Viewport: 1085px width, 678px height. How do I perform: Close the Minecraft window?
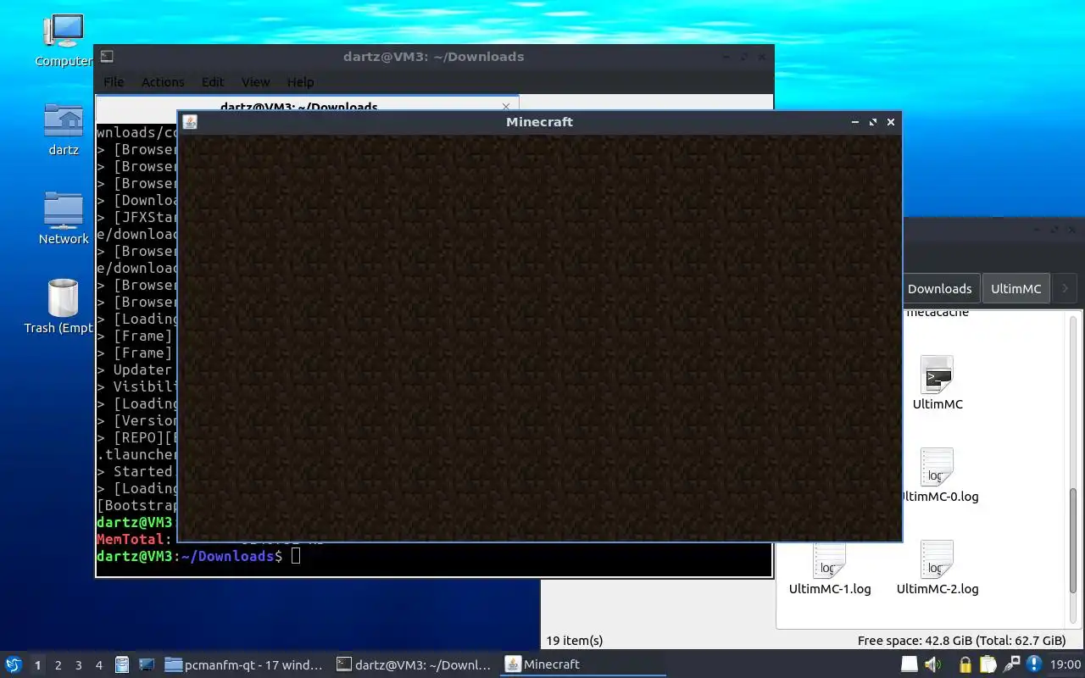click(x=891, y=122)
